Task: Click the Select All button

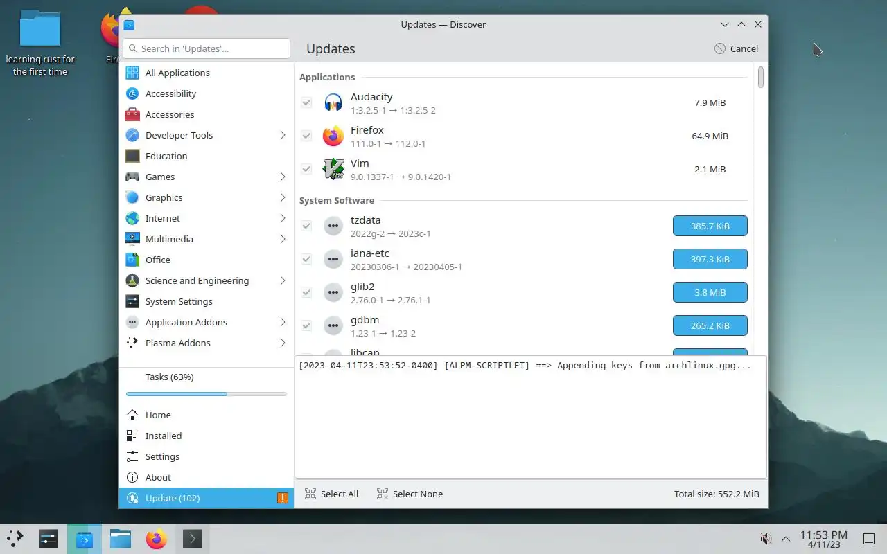Action: pyautogui.click(x=331, y=494)
